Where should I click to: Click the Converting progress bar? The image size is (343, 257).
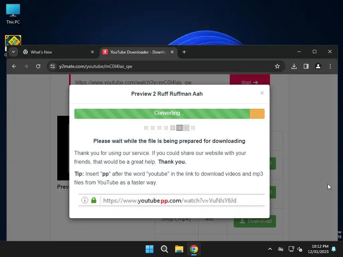click(169, 114)
